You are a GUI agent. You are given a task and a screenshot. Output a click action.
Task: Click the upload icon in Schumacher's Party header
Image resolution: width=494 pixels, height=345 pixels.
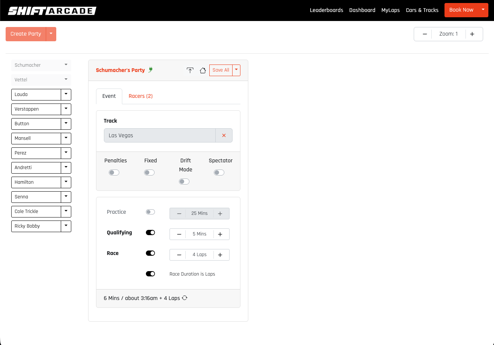(190, 70)
